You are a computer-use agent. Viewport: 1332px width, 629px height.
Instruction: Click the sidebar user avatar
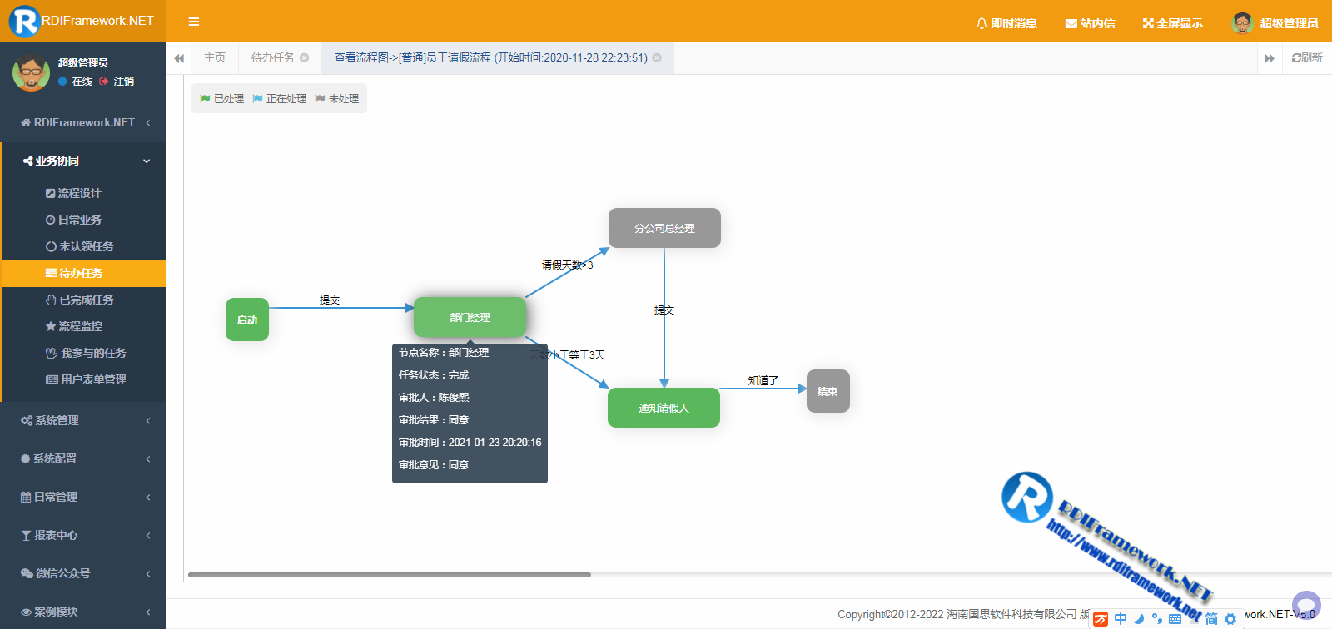coord(31,72)
